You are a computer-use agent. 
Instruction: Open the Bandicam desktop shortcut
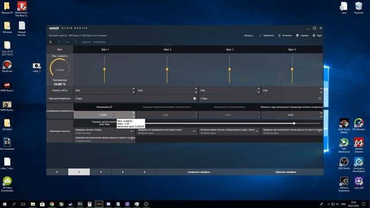(x=7, y=66)
